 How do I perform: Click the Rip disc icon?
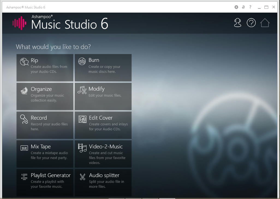coord(24,62)
